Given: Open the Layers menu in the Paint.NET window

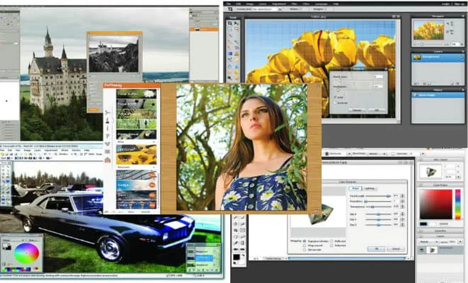Looking at the screenshot, I should [x=37, y=150].
